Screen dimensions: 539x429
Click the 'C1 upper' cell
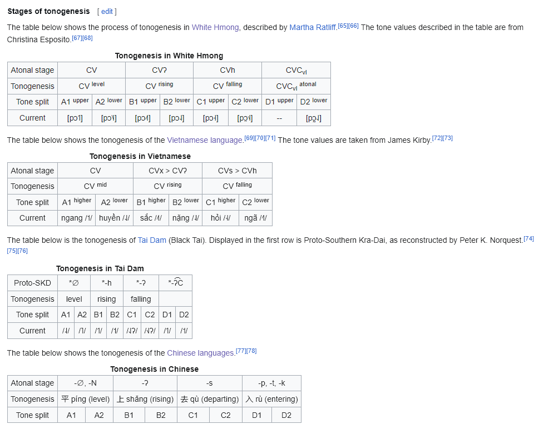click(x=211, y=102)
